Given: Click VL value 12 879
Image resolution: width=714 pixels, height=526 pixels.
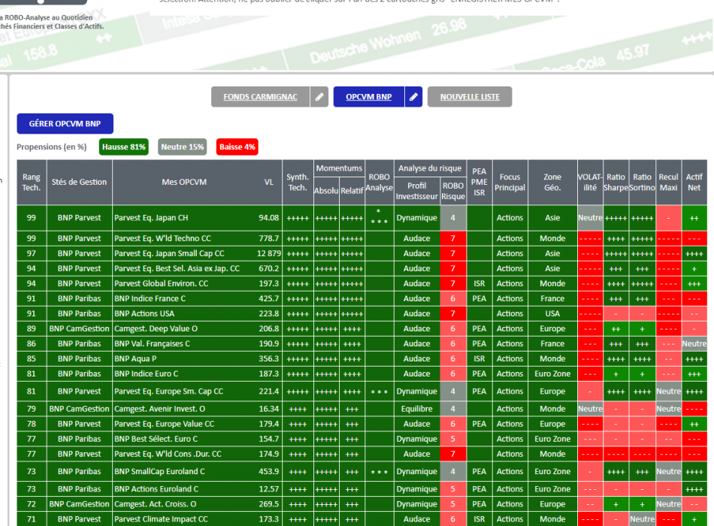Looking at the screenshot, I should 268,253.
